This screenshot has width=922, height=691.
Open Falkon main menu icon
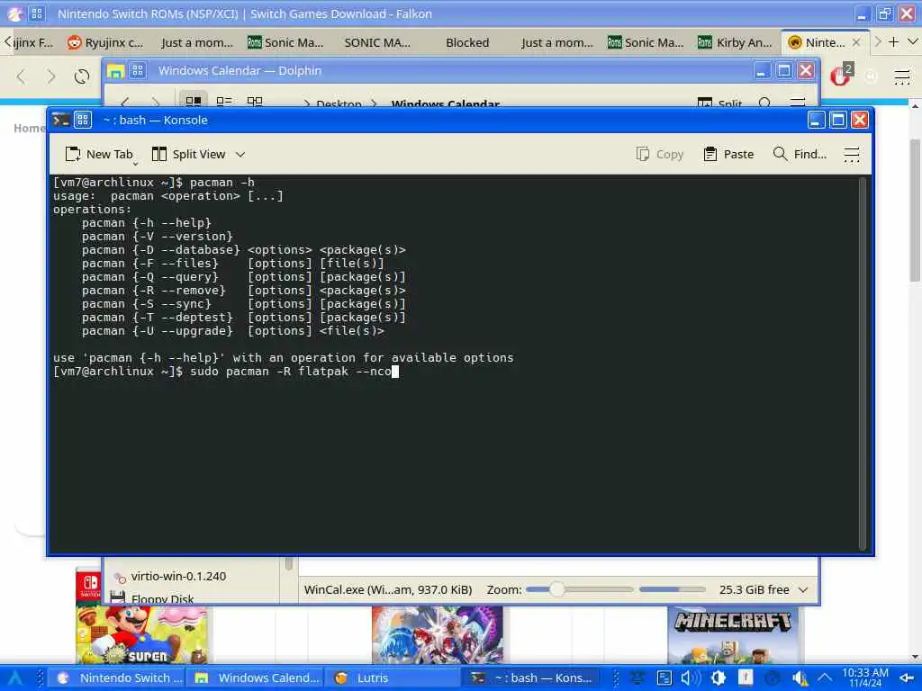point(901,76)
